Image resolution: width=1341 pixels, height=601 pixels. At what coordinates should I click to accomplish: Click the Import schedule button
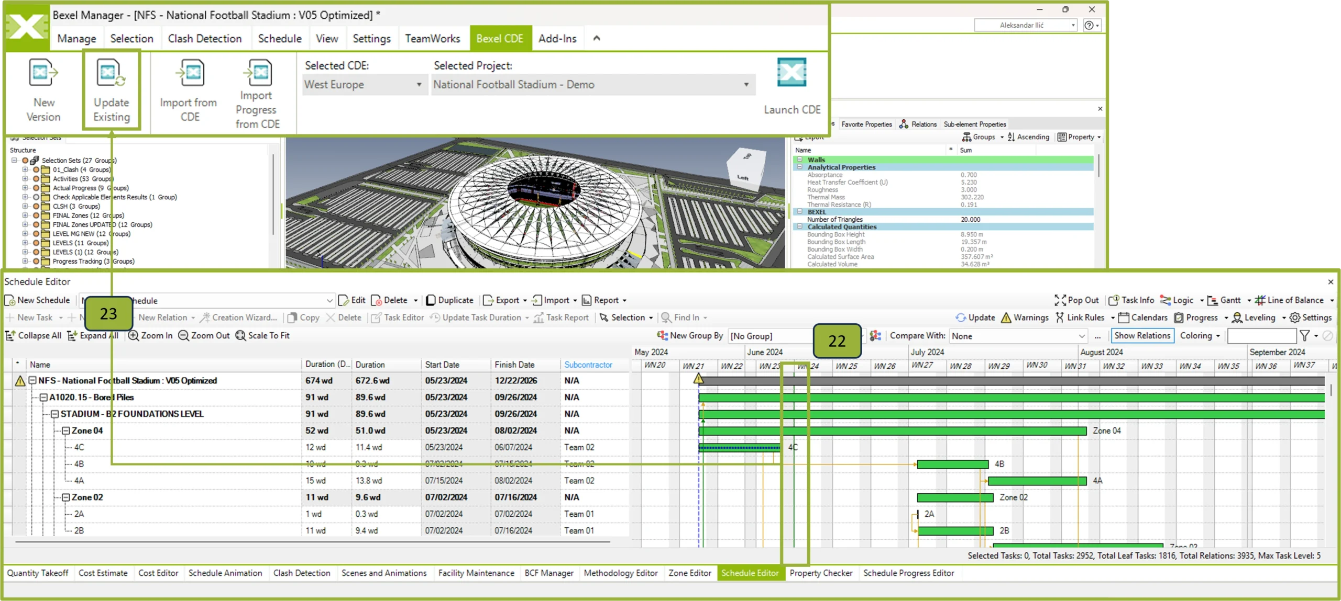pyautogui.click(x=550, y=300)
